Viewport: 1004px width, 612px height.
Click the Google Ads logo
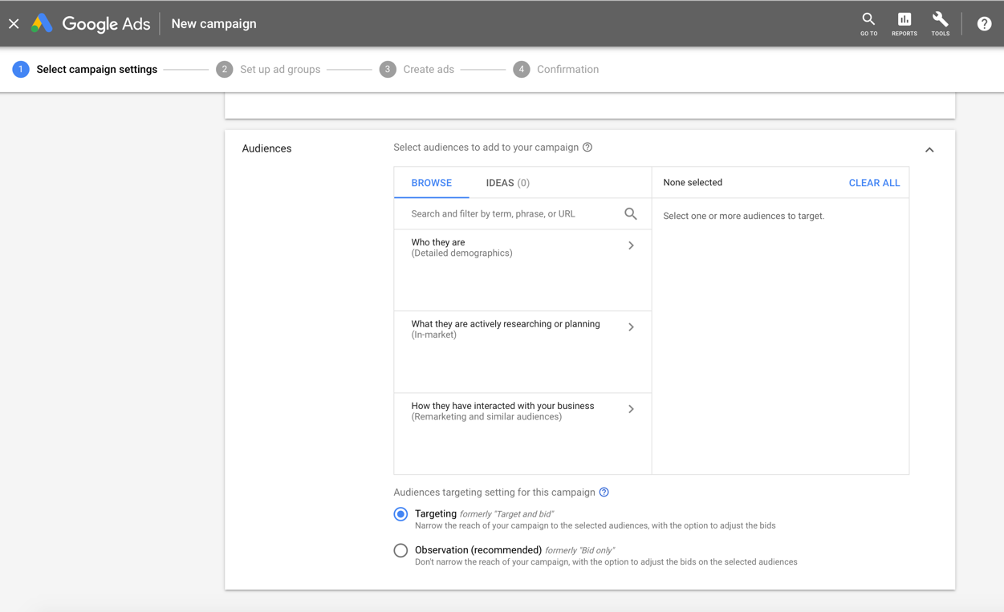click(91, 24)
